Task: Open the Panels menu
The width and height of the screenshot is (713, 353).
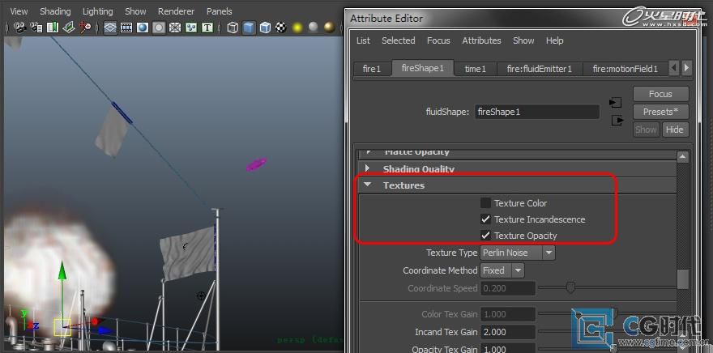Action: (x=220, y=11)
